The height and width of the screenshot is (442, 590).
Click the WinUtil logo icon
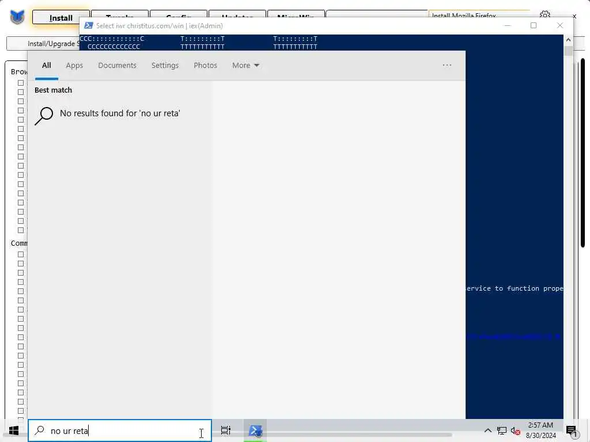[17, 17]
